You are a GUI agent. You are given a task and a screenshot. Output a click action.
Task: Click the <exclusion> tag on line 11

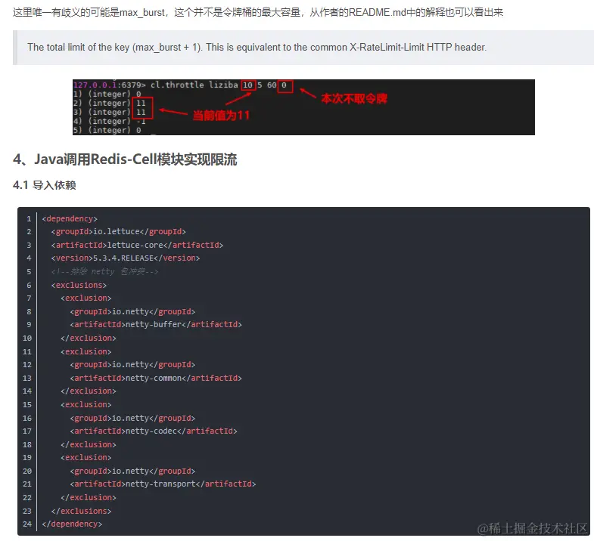pyautogui.click(x=86, y=352)
